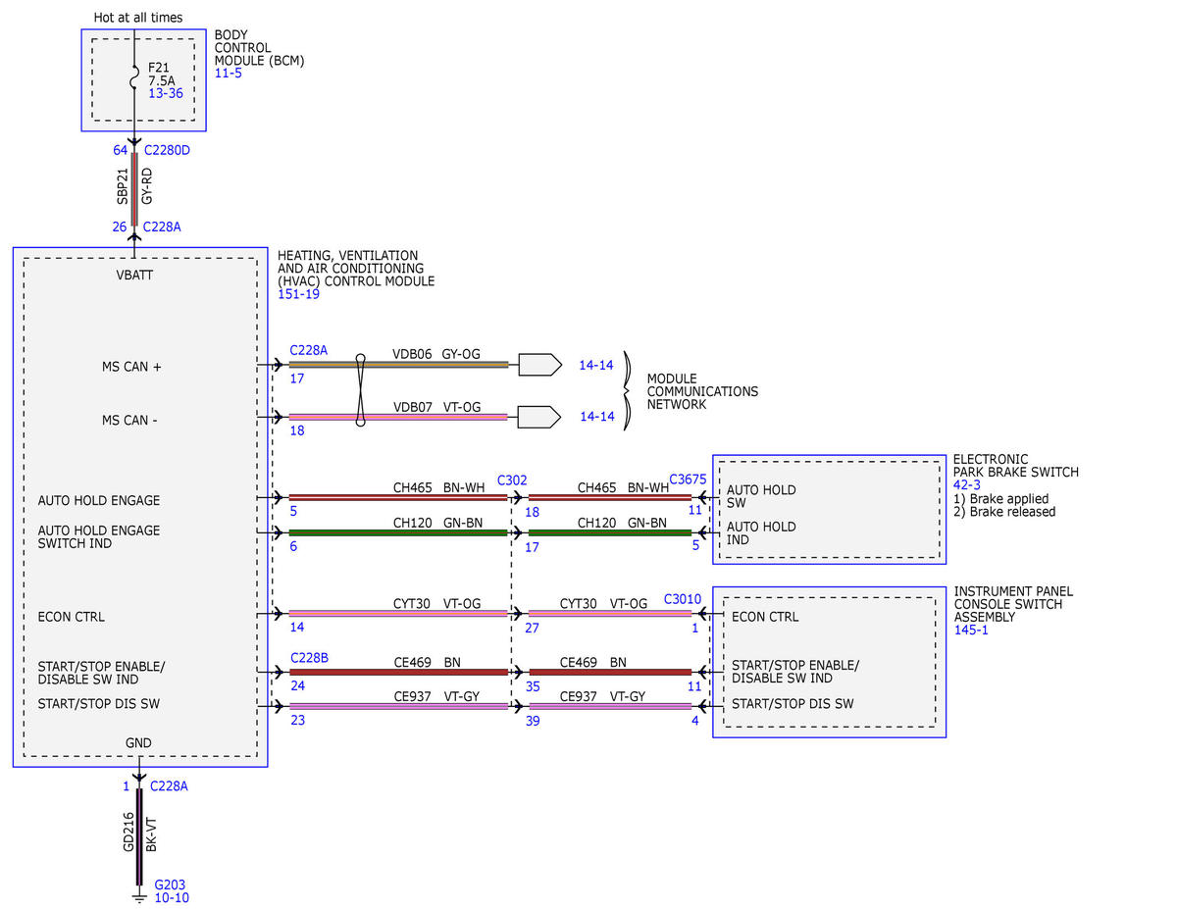Viewport: 1177px width, 909px height.
Task: Select the GND label in the HVAC module
Action: (x=138, y=743)
